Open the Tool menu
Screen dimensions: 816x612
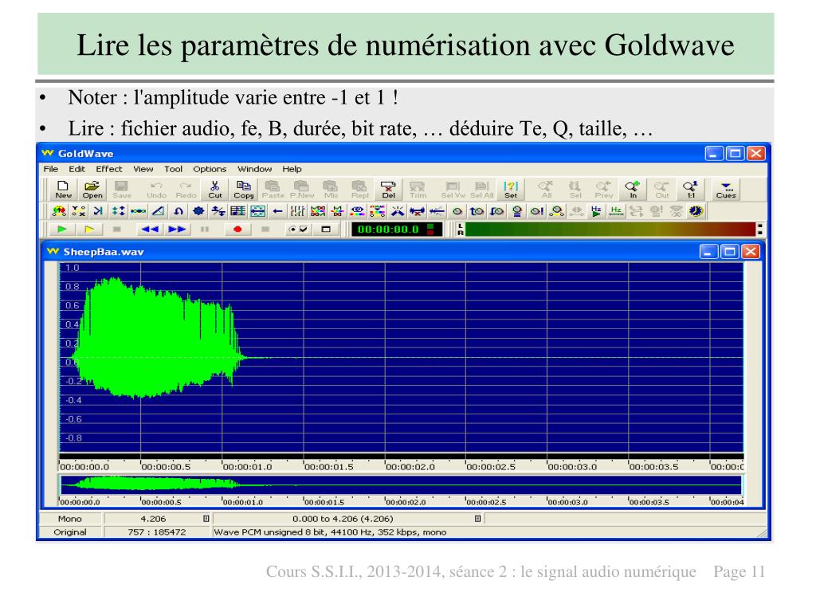(173, 169)
